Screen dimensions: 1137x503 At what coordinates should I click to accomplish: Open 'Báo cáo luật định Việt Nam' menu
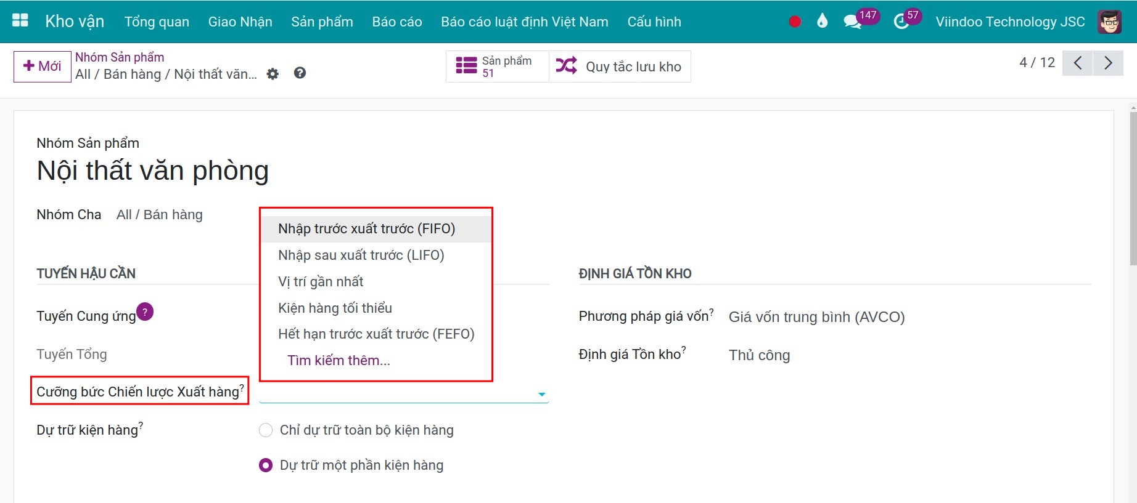click(525, 22)
